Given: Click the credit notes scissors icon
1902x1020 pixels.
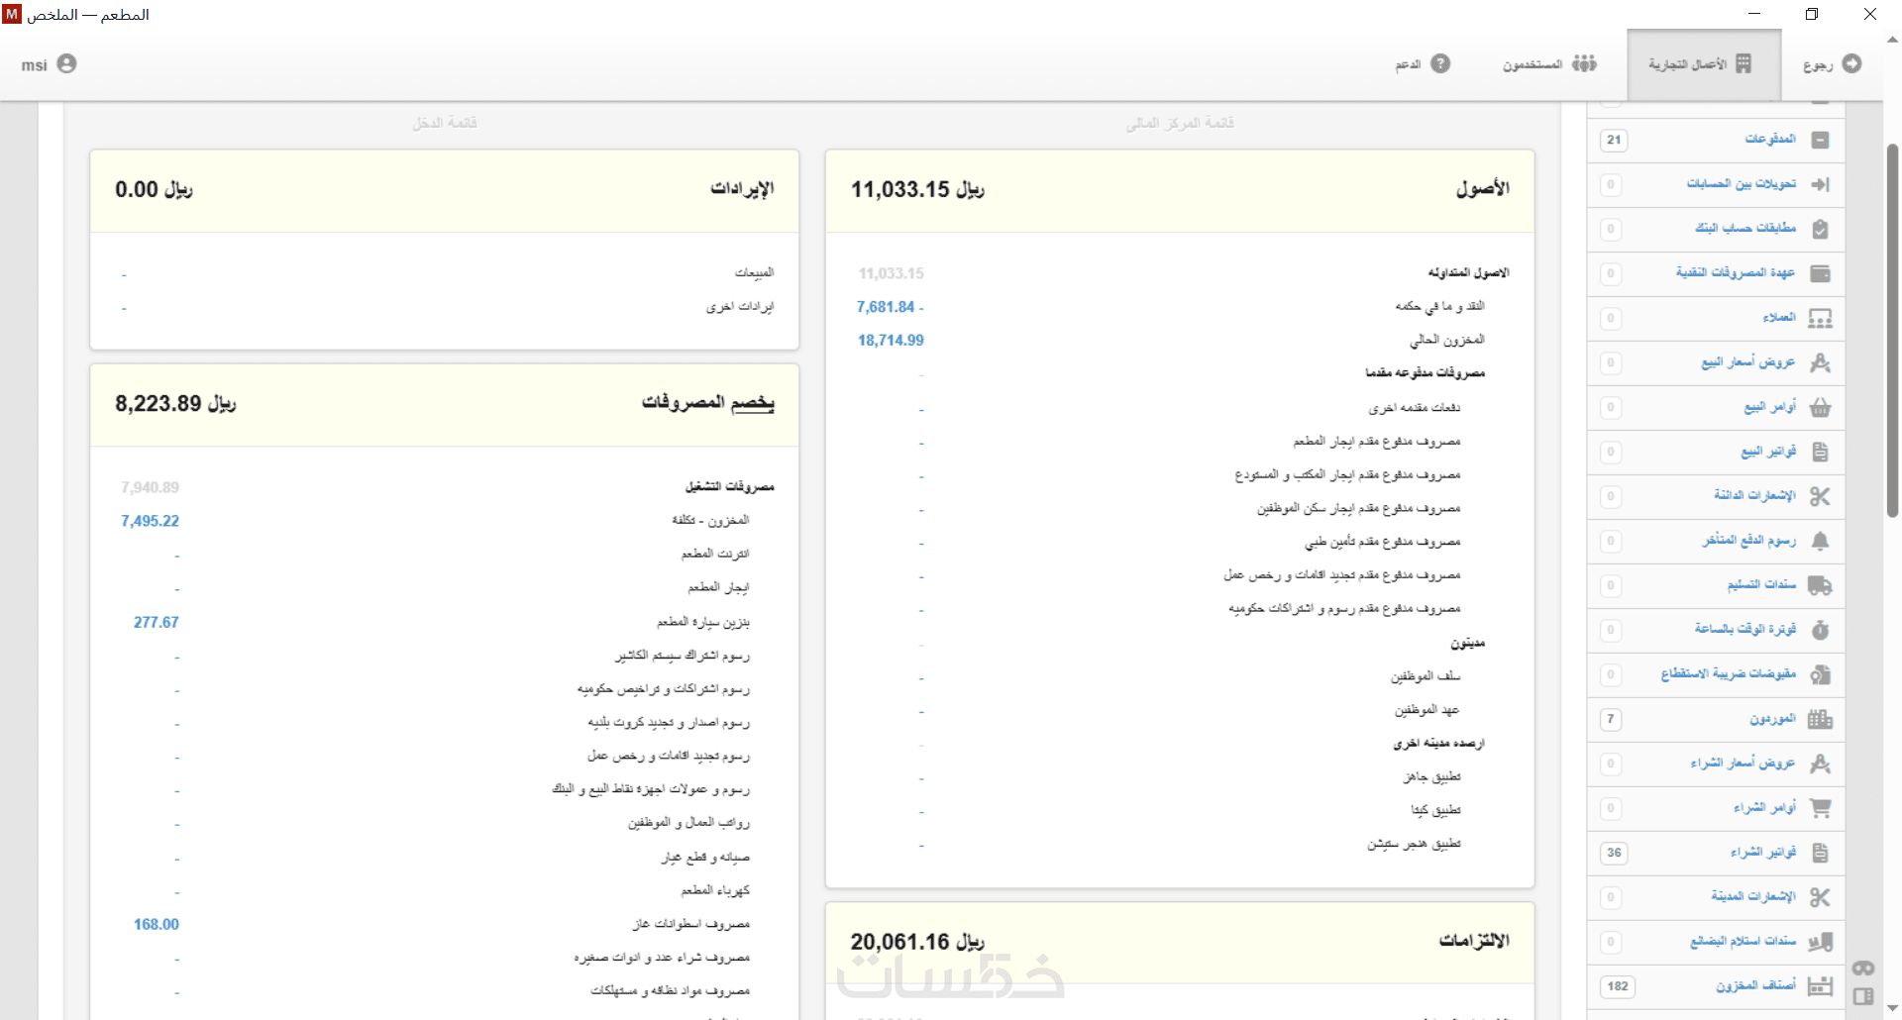Looking at the screenshot, I should point(1820,496).
